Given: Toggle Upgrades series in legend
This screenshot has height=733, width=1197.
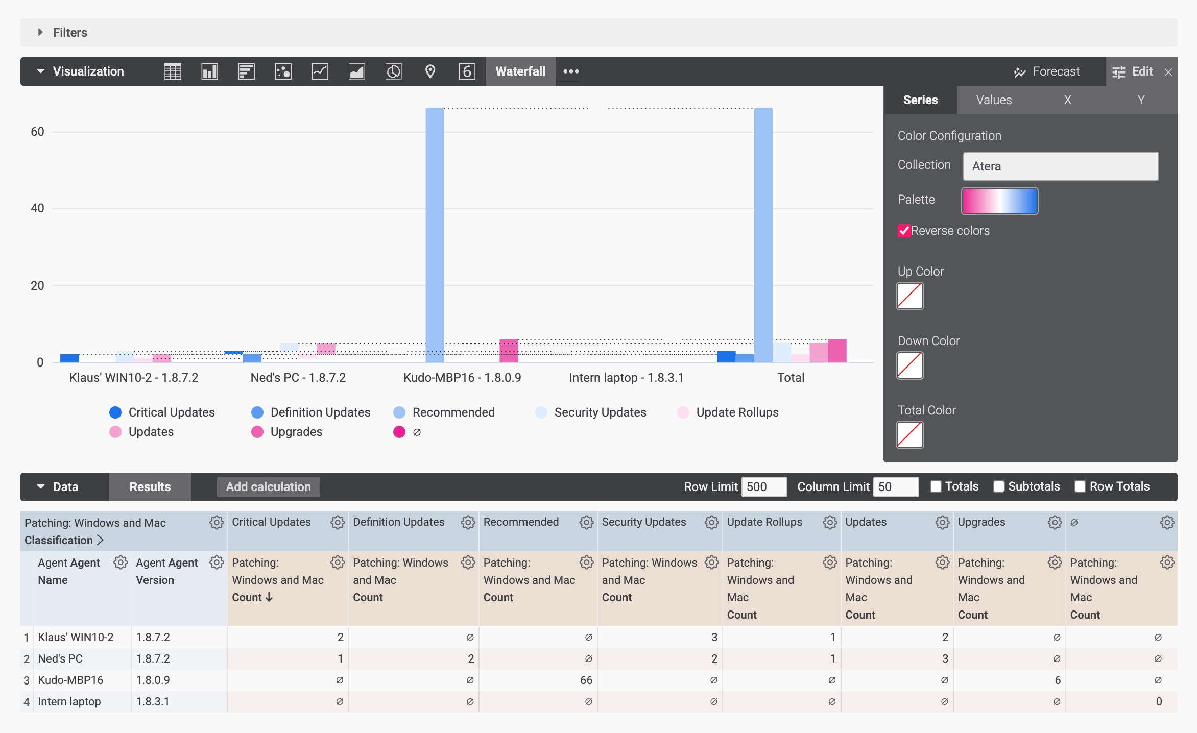Looking at the screenshot, I should tap(286, 432).
